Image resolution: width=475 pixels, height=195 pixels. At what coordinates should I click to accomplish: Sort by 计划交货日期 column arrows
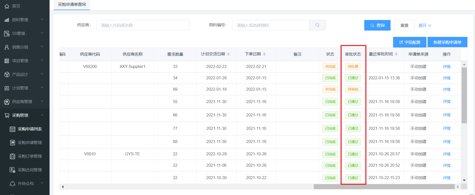coord(228,54)
